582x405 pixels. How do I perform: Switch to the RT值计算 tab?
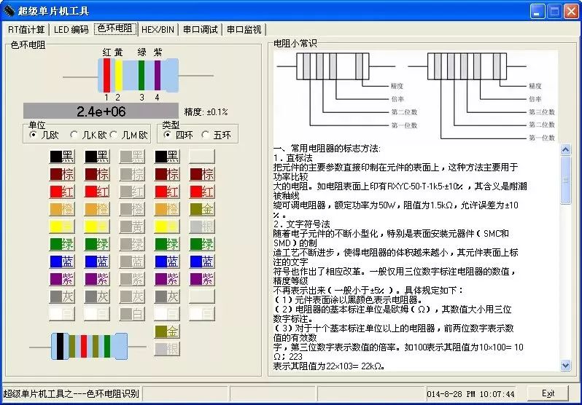[26, 29]
